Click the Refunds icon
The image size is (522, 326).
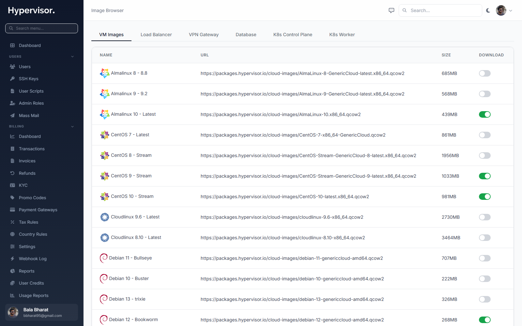point(12,173)
